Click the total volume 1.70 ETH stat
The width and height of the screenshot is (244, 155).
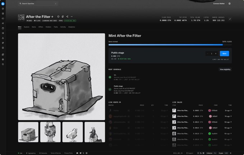[x=195, y=19]
